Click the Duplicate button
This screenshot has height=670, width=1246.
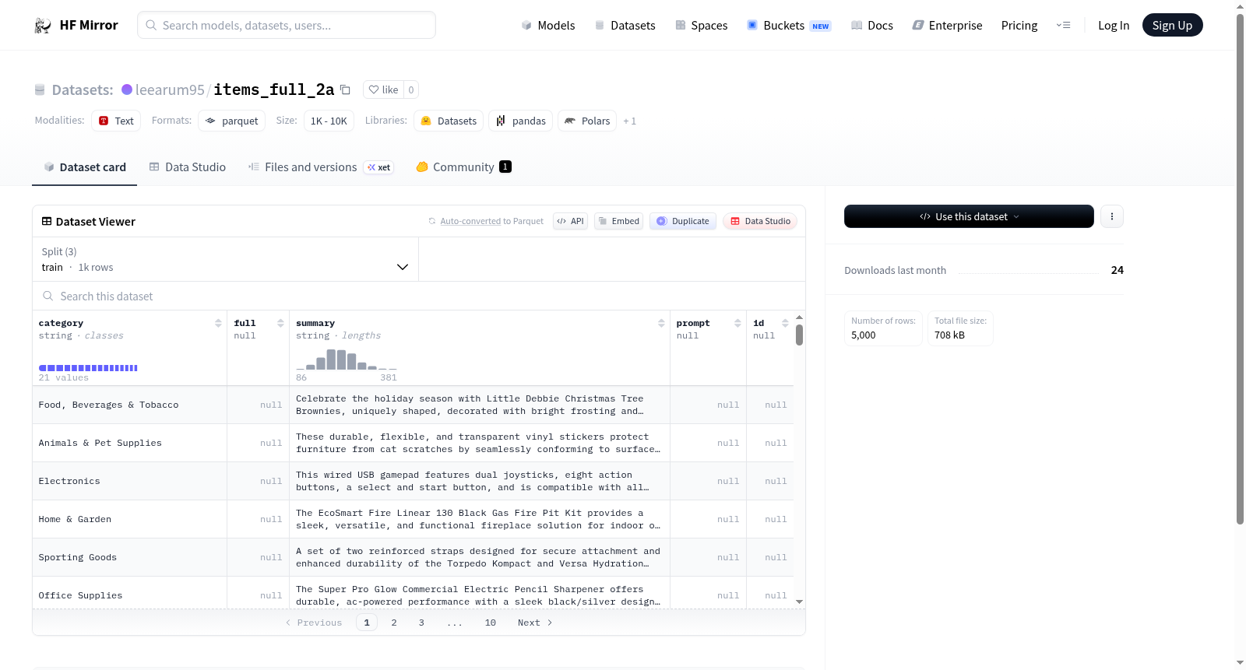(683, 221)
